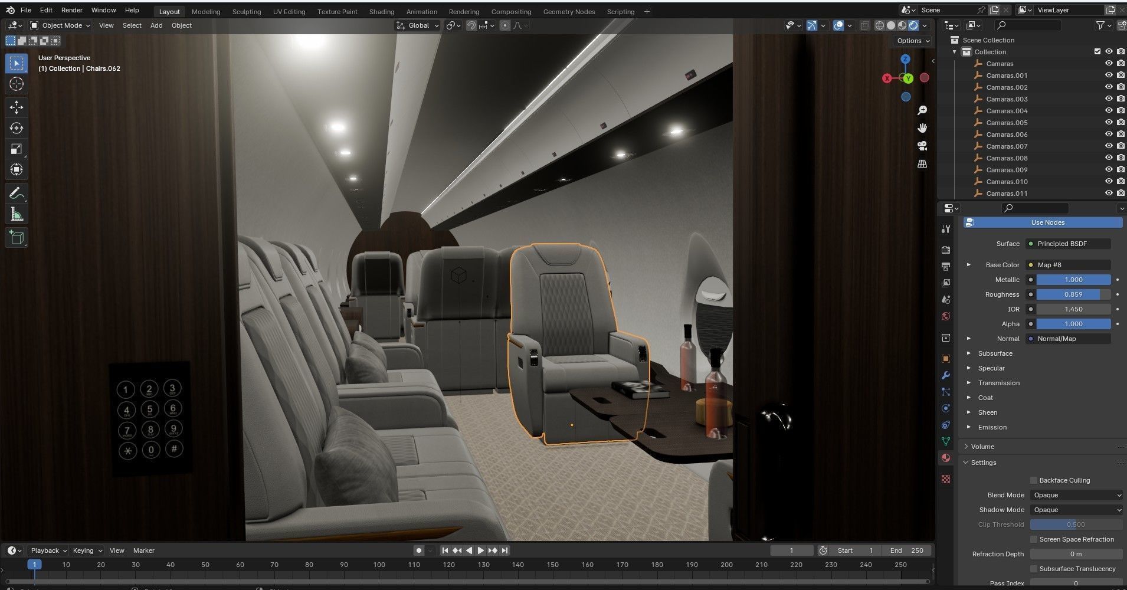The width and height of the screenshot is (1127, 590).
Task: Jump to the end frame
Action: click(505, 550)
